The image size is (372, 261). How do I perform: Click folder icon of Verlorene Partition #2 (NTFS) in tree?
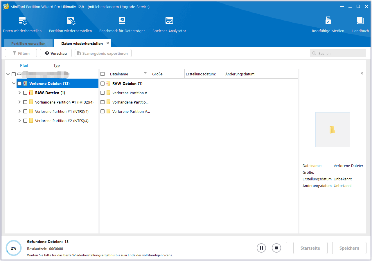click(31, 121)
